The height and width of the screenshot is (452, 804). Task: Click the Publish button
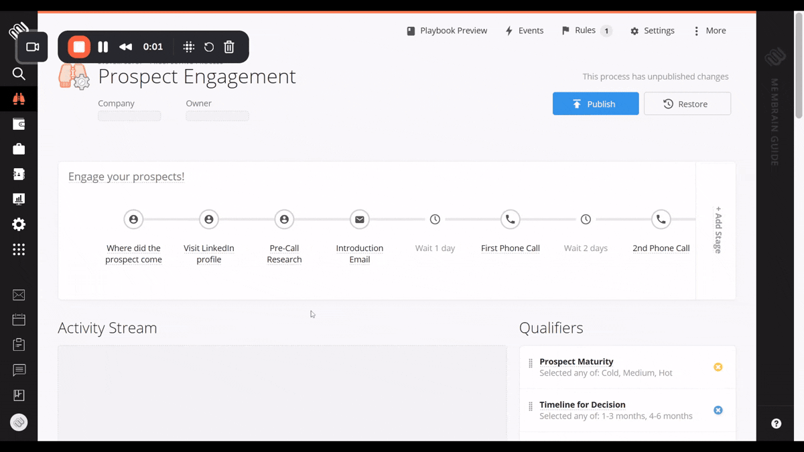(595, 104)
